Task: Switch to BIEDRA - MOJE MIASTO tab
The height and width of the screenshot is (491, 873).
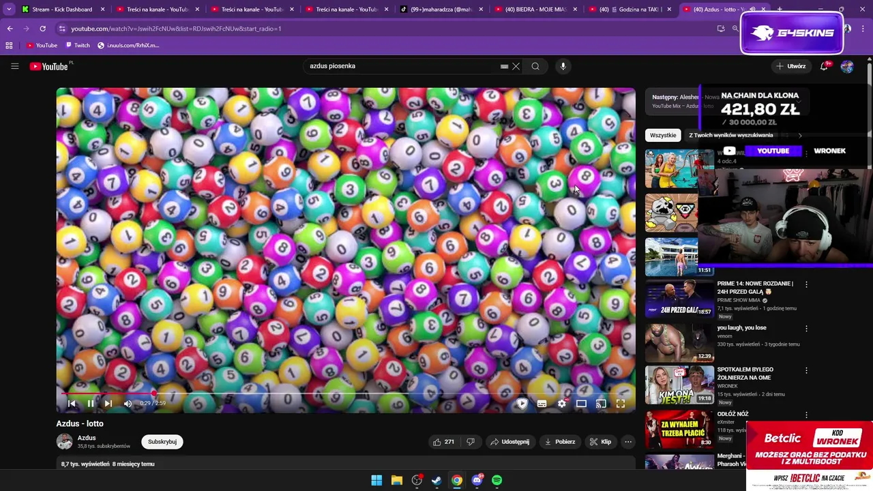Action: pyautogui.click(x=536, y=10)
